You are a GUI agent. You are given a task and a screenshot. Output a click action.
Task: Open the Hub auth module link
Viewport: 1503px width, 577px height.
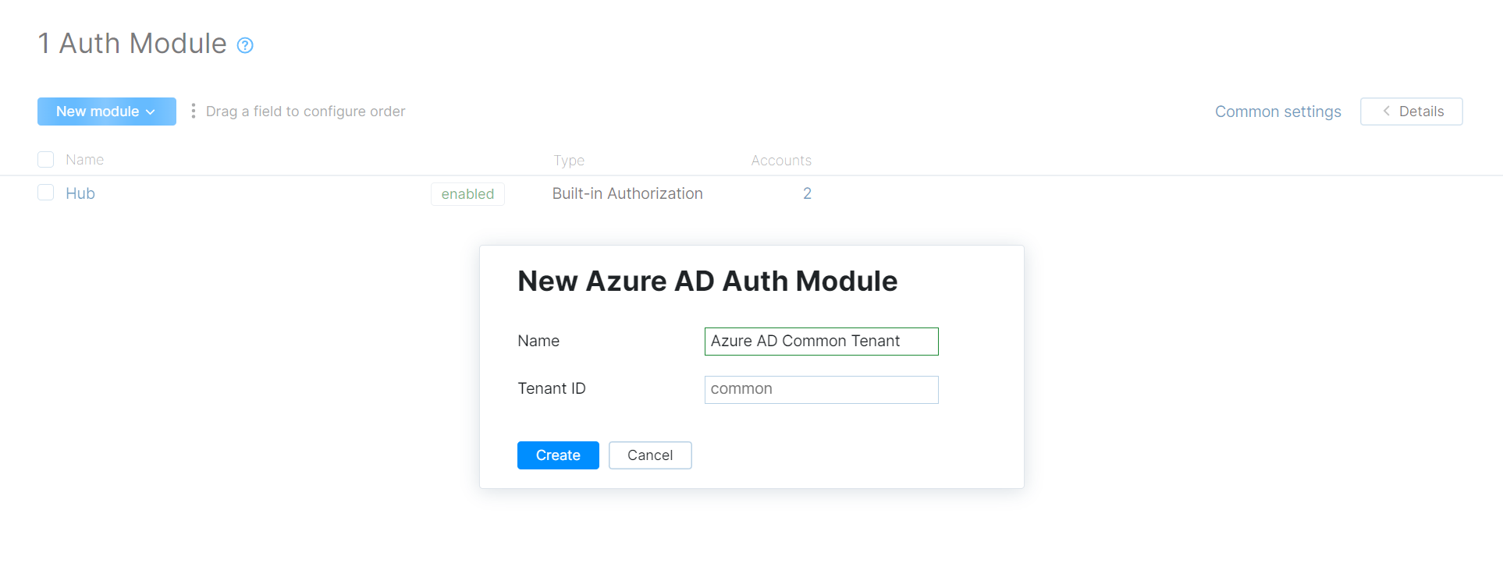80,193
